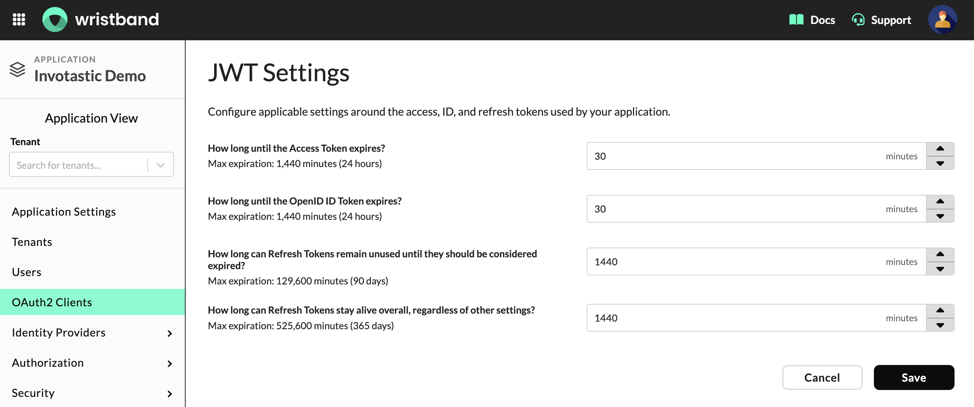974x407 pixels.
Task: Click the overall Refresh Token lifetime input
Action: click(x=756, y=318)
